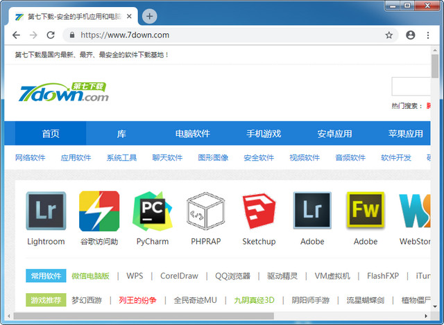This screenshot has width=444, height=325.
Task: Close the 第七下载 browser tab
Action: coord(129,17)
